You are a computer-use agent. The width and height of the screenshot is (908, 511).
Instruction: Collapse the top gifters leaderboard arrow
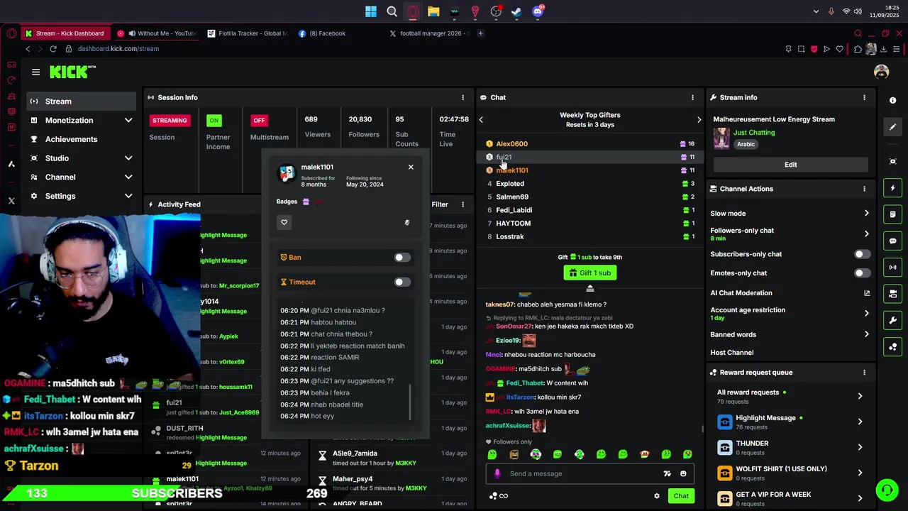click(x=589, y=288)
